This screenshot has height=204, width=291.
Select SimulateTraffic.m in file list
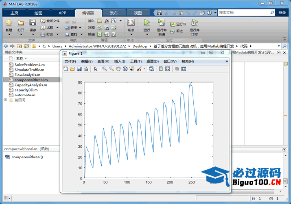[29, 70]
